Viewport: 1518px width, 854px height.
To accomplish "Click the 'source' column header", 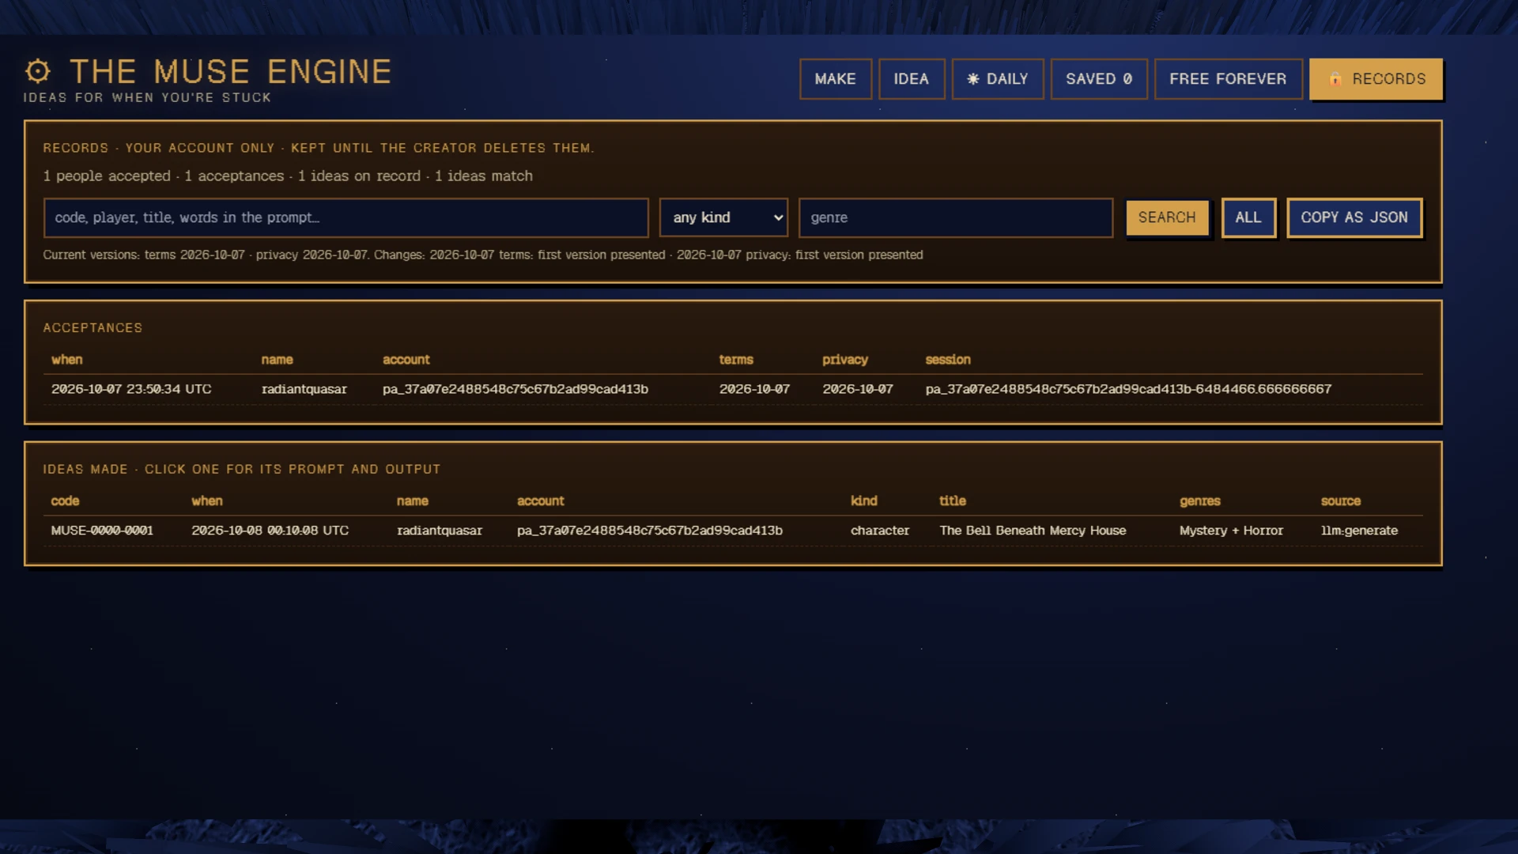I will [1341, 501].
